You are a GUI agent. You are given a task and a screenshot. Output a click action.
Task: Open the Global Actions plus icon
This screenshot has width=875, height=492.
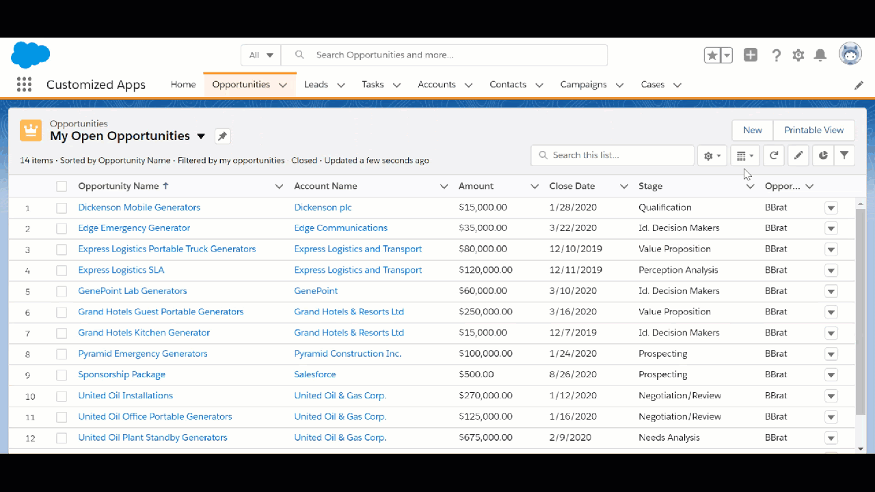coord(750,55)
